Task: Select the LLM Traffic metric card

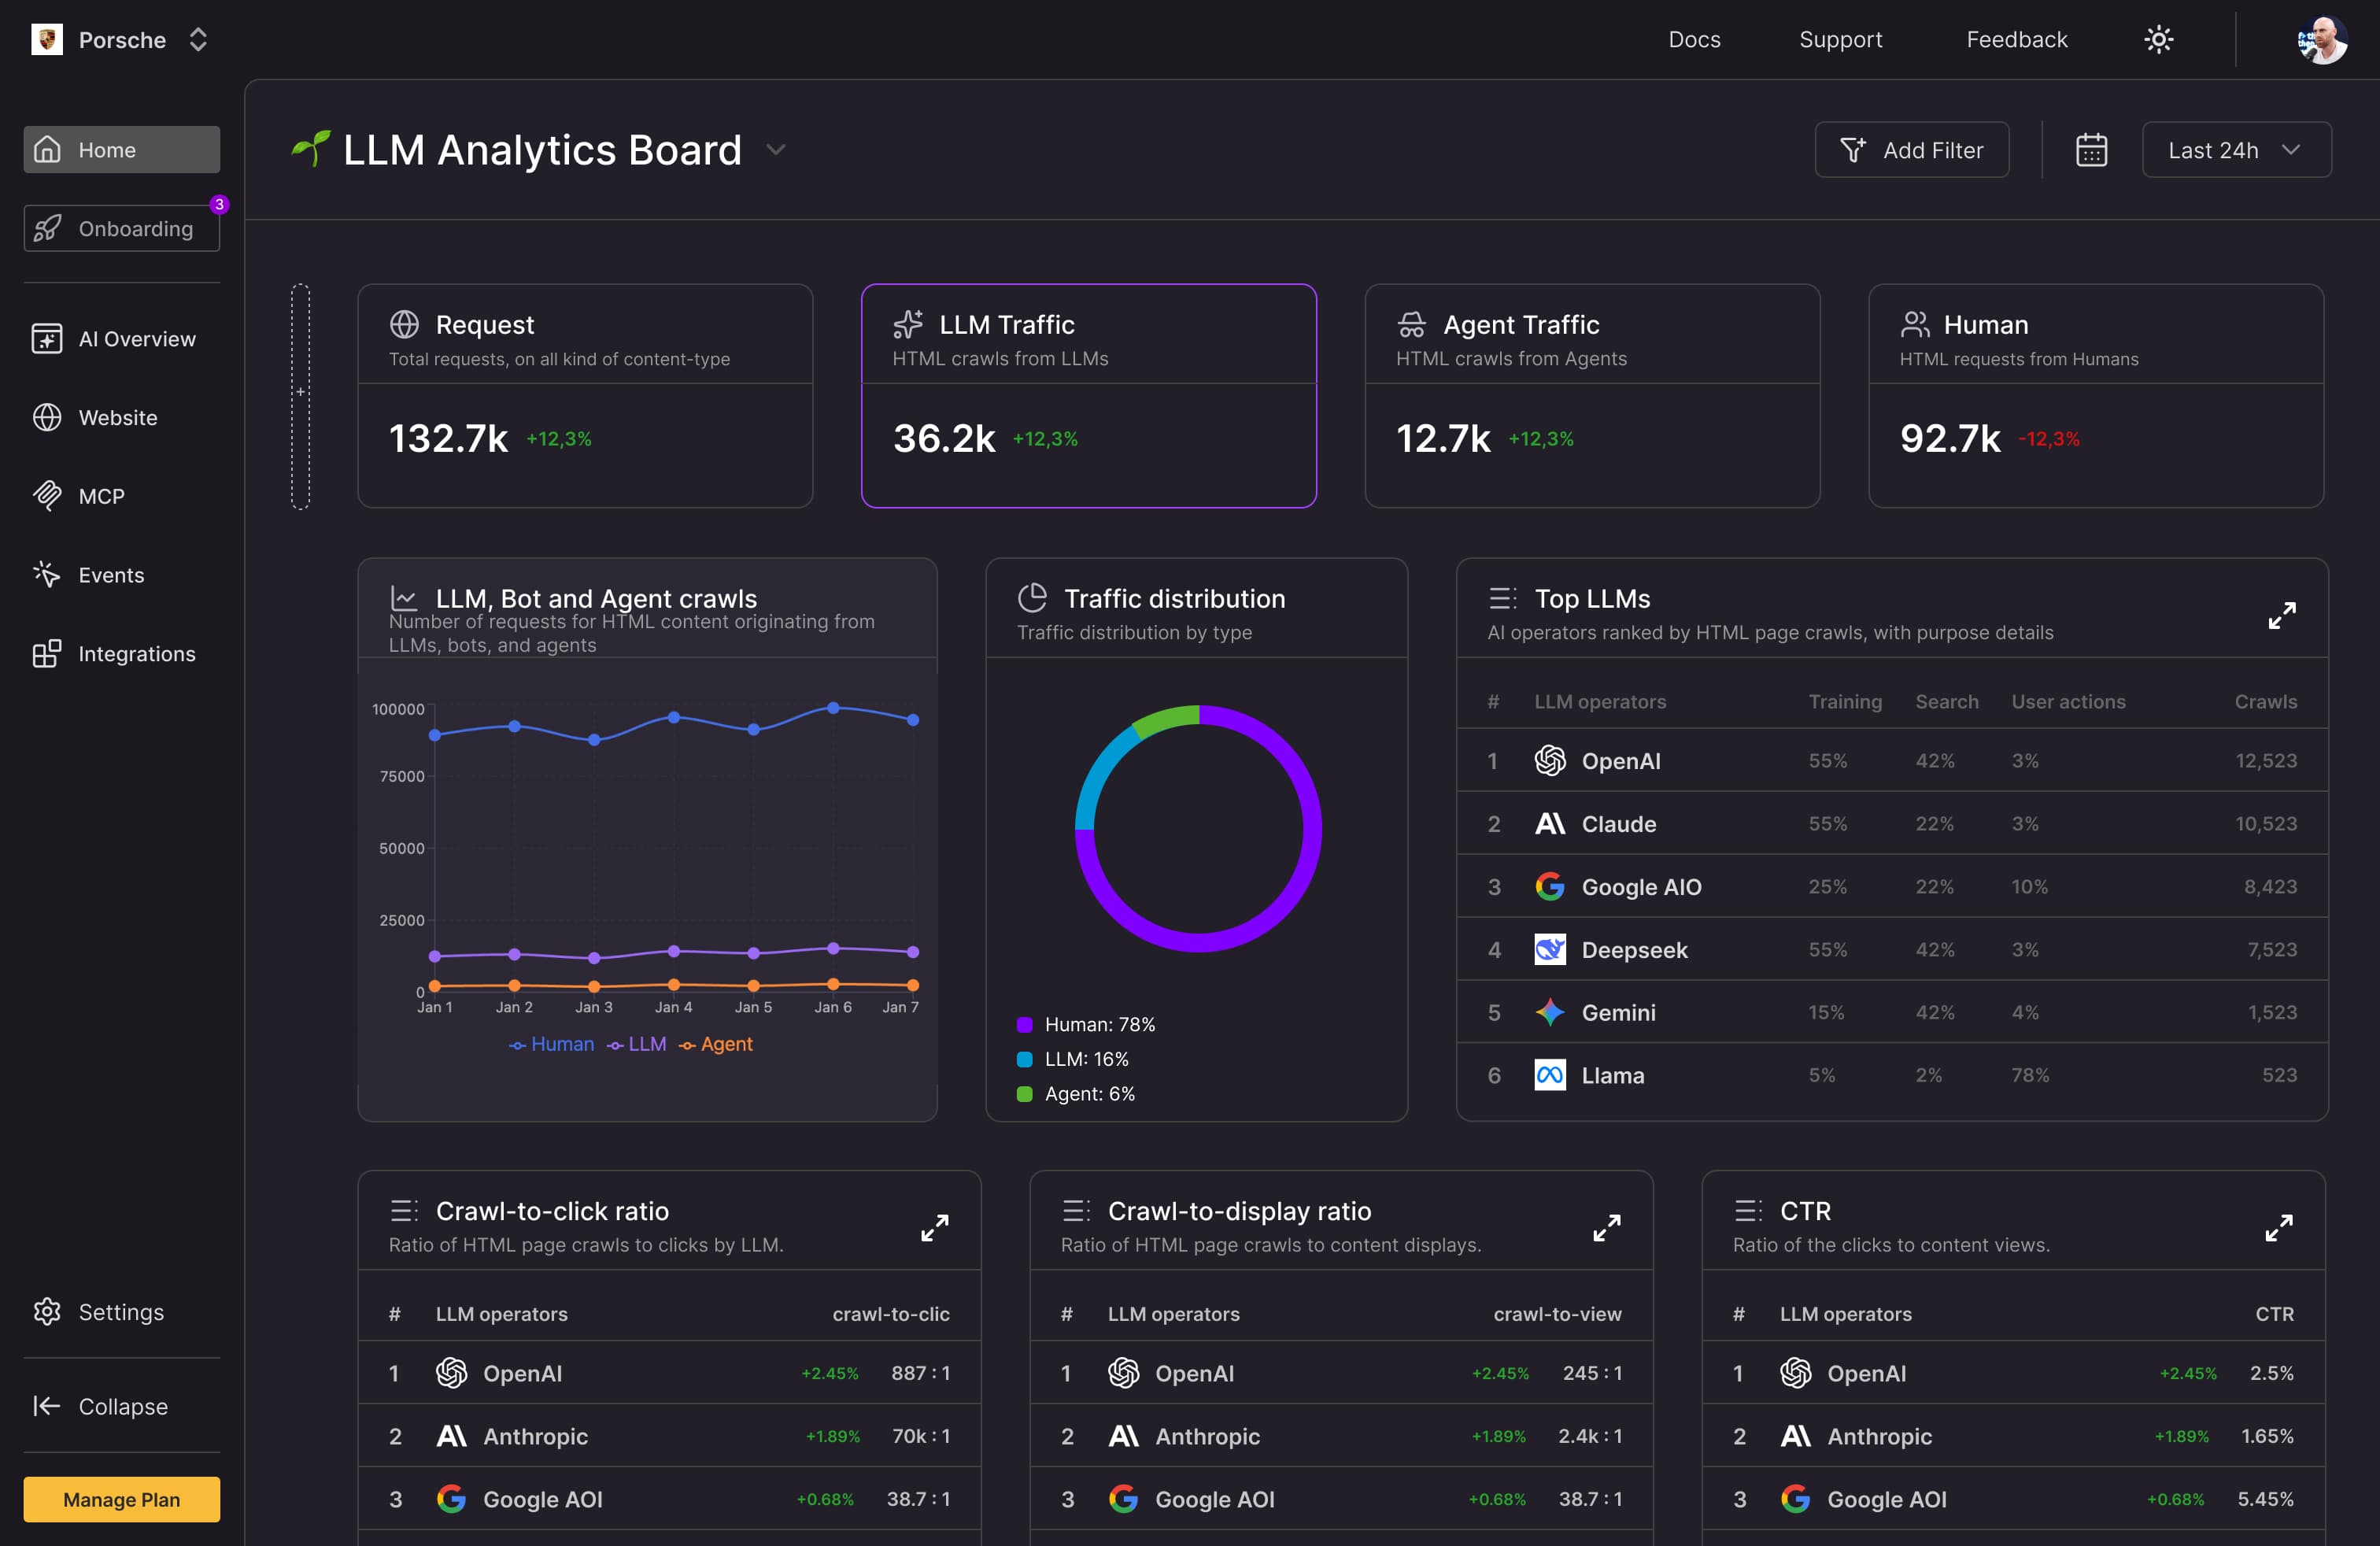Action: coord(1088,395)
